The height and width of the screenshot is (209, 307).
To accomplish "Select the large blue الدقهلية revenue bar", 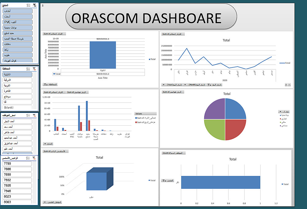I will coord(103,55).
